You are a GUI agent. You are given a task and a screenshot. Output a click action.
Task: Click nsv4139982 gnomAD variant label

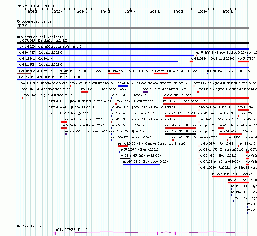click(x=143, y=119)
